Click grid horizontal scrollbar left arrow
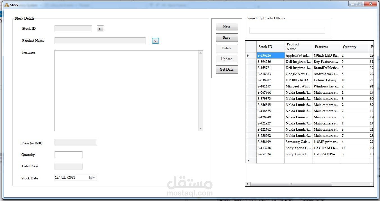 coord(247,184)
